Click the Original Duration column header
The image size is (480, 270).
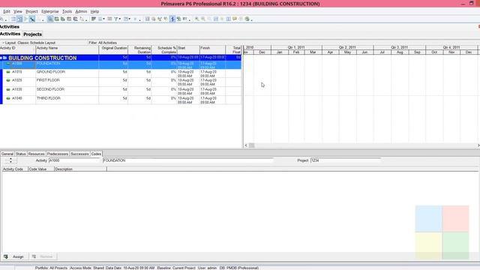tap(113, 50)
